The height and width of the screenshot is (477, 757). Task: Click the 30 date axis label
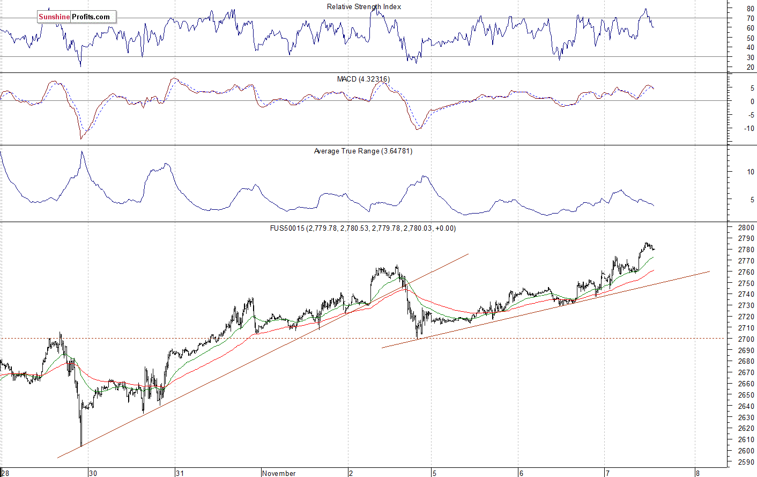(x=93, y=473)
